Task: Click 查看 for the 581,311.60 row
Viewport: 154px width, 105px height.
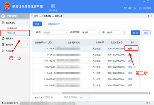Action: tap(130, 85)
